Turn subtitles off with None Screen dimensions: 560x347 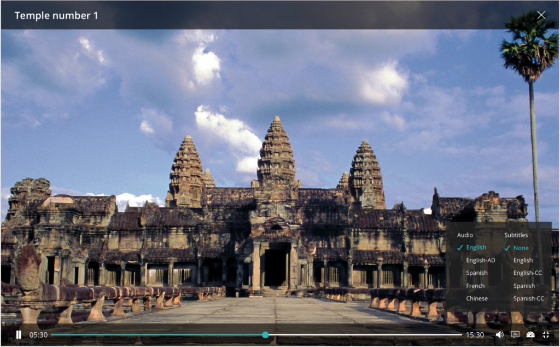click(x=521, y=248)
